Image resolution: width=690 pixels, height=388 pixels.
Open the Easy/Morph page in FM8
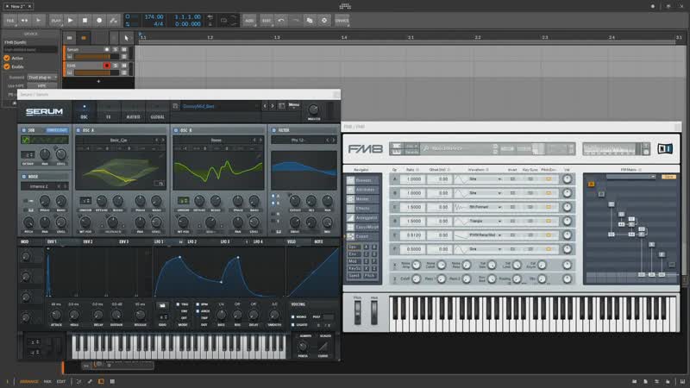(x=362, y=228)
